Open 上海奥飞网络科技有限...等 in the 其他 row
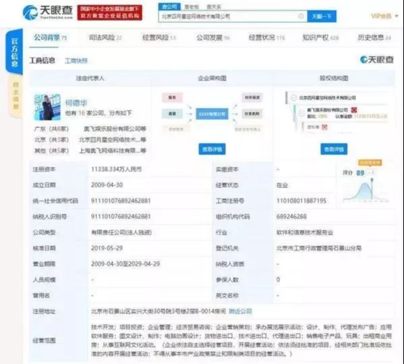The image size is (404, 364). [x=113, y=150]
